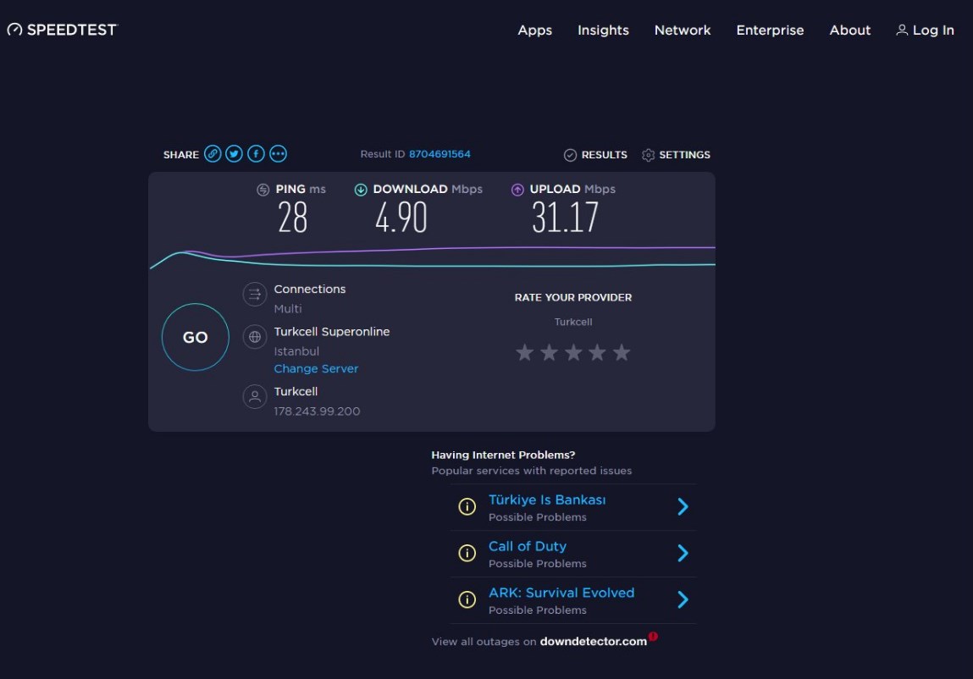Image resolution: width=973 pixels, height=679 pixels.
Task: Rate provider three stars
Action: click(x=573, y=352)
